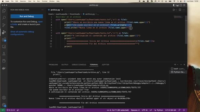Toggle Panel layout icon in title bar
The height and width of the screenshot is (112, 200).
click(177, 5)
